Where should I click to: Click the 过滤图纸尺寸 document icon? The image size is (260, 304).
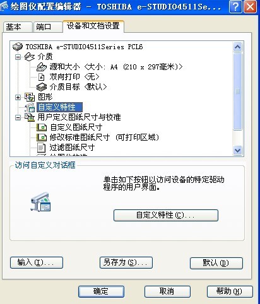[x=41, y=148]
